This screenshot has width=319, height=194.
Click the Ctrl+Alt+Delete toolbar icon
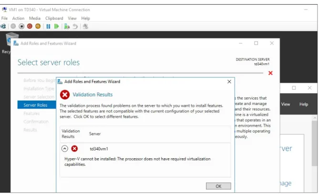3,26
